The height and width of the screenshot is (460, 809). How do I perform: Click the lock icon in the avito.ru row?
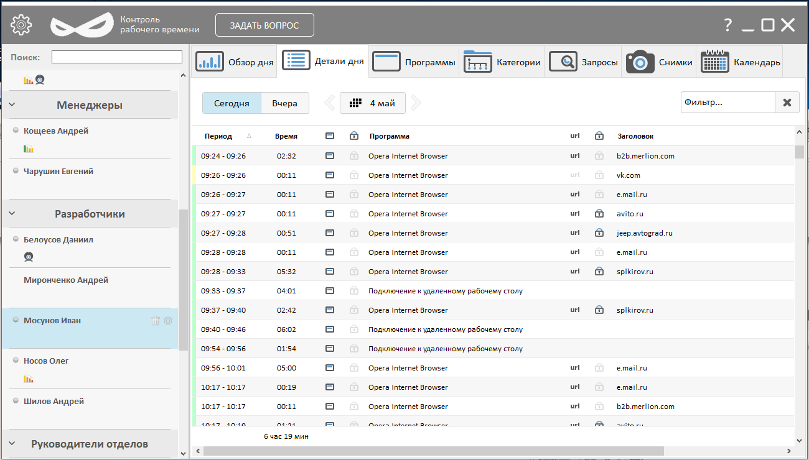(x=599, y=214)
